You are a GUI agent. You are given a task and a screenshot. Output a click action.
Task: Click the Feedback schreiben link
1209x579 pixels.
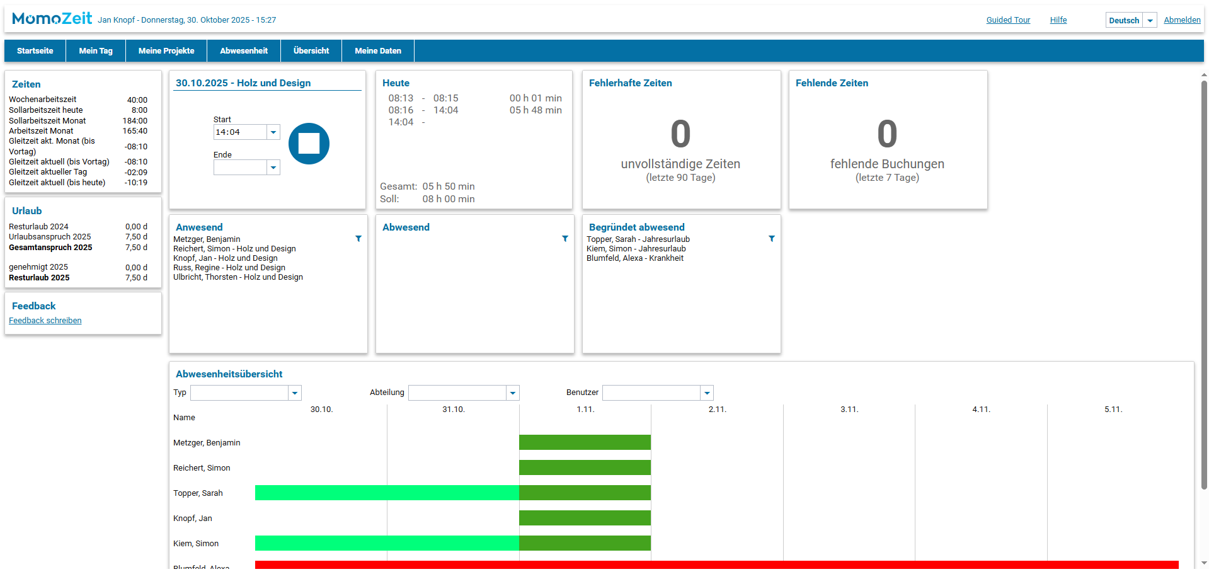(45, 321)
